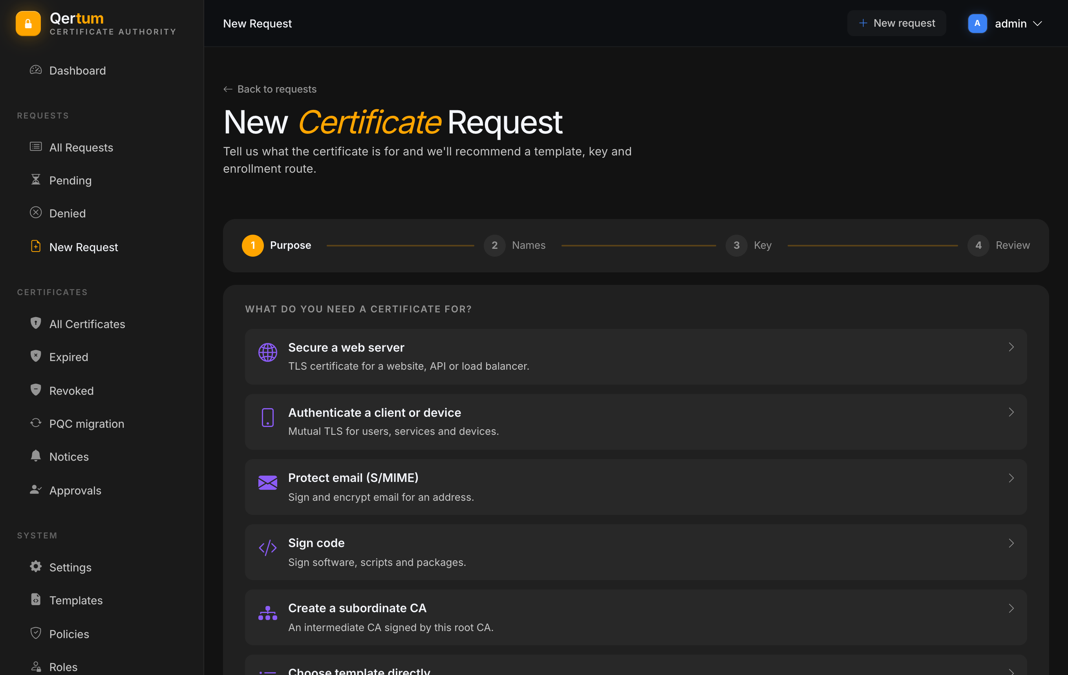The height and width of the screenshot is (675, 1068).
Task: Click the Pending hourglass icon
Action: pyautogui.click(x=36, y=179)
